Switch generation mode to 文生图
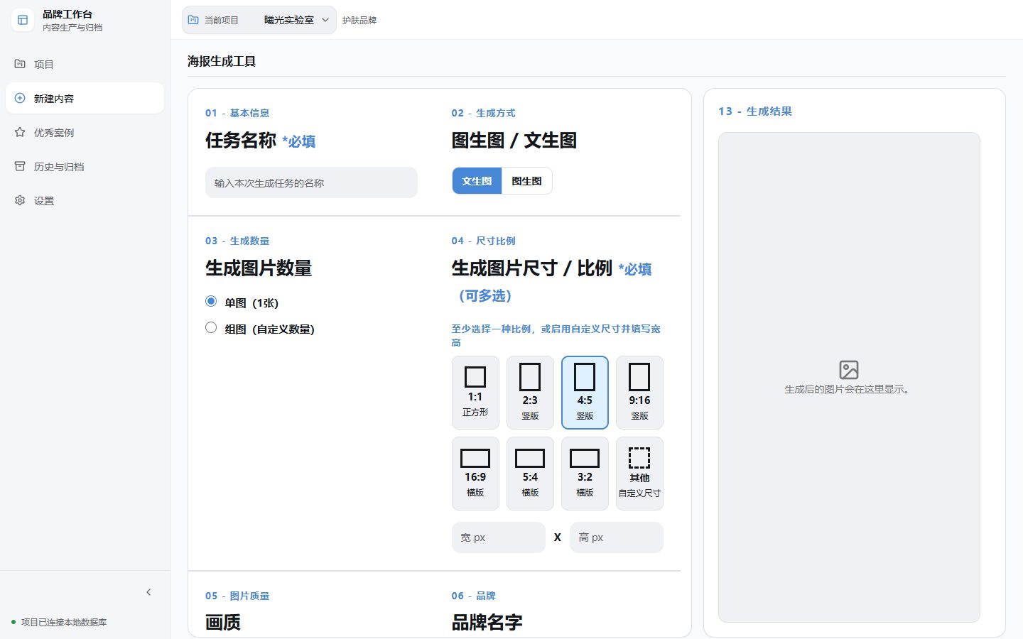This screenshot has height=639, width=1023. 477,181
